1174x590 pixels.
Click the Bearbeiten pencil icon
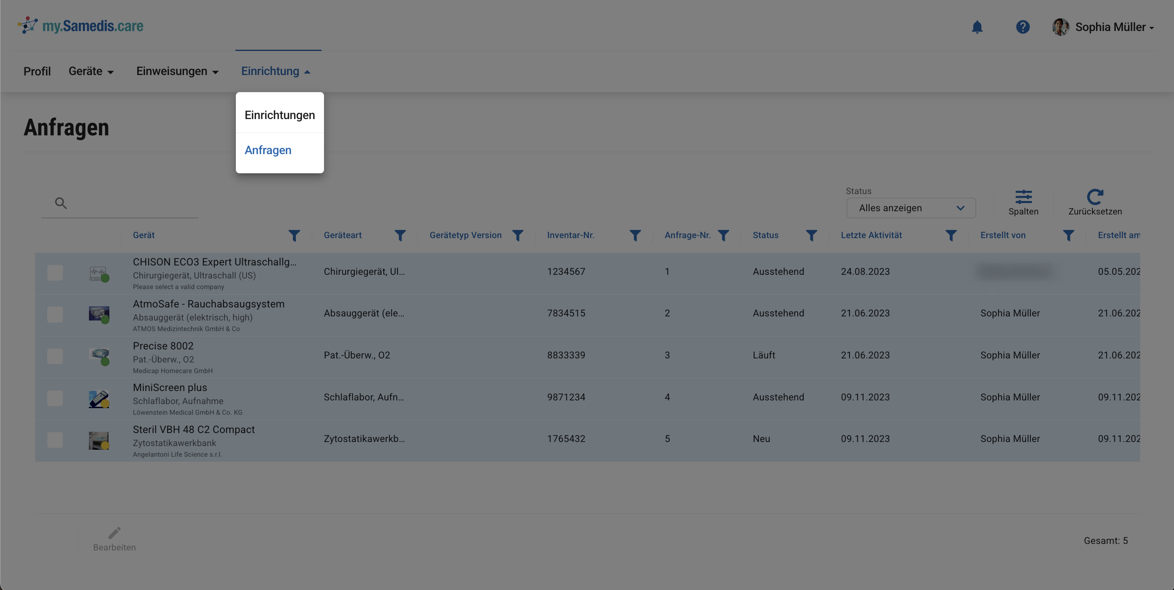pos(114,533)
